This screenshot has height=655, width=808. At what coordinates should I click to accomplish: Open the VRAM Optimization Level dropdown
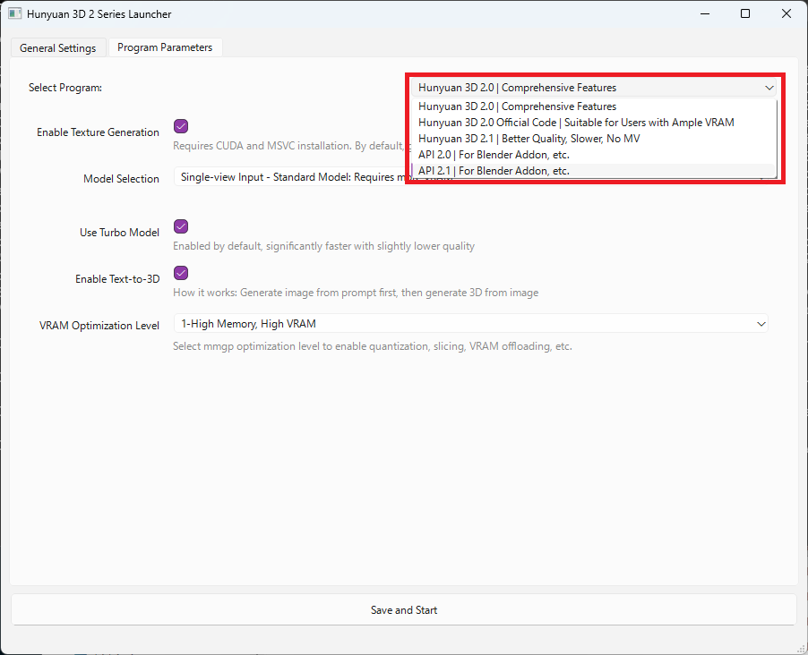[470, 324]
